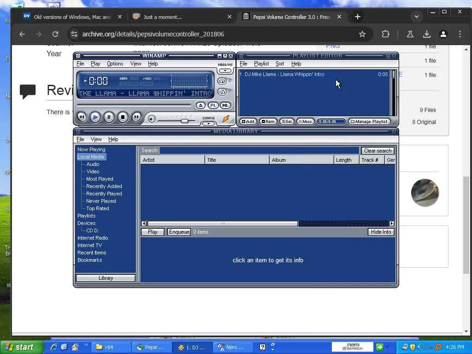The width and height of the screenshot is (472, 354).
Task: Open Manage Playlist button
Action: 369,121
